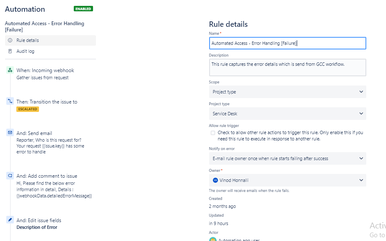The width and height of the screenshot is (386, 241).
Task: Select the Transition issue action icon
Action: [10, 101]
